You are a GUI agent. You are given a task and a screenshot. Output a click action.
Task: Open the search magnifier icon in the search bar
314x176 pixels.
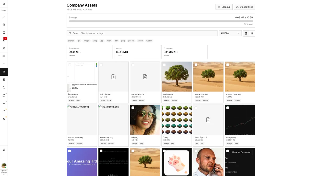(70, 33)
